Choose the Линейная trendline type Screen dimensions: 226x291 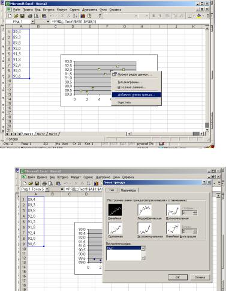click(115, 210)
